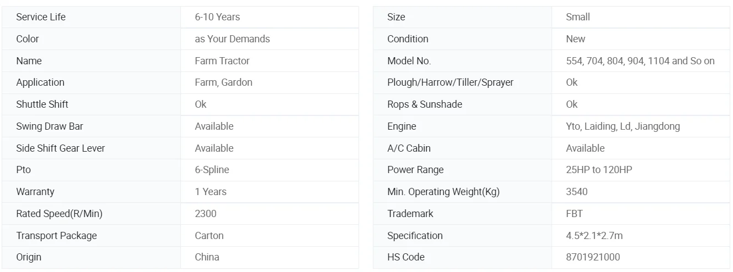
Task: Click the "Plough/Harrow/Tiller/Sprayer" label
Action: [x=450, y=82]
